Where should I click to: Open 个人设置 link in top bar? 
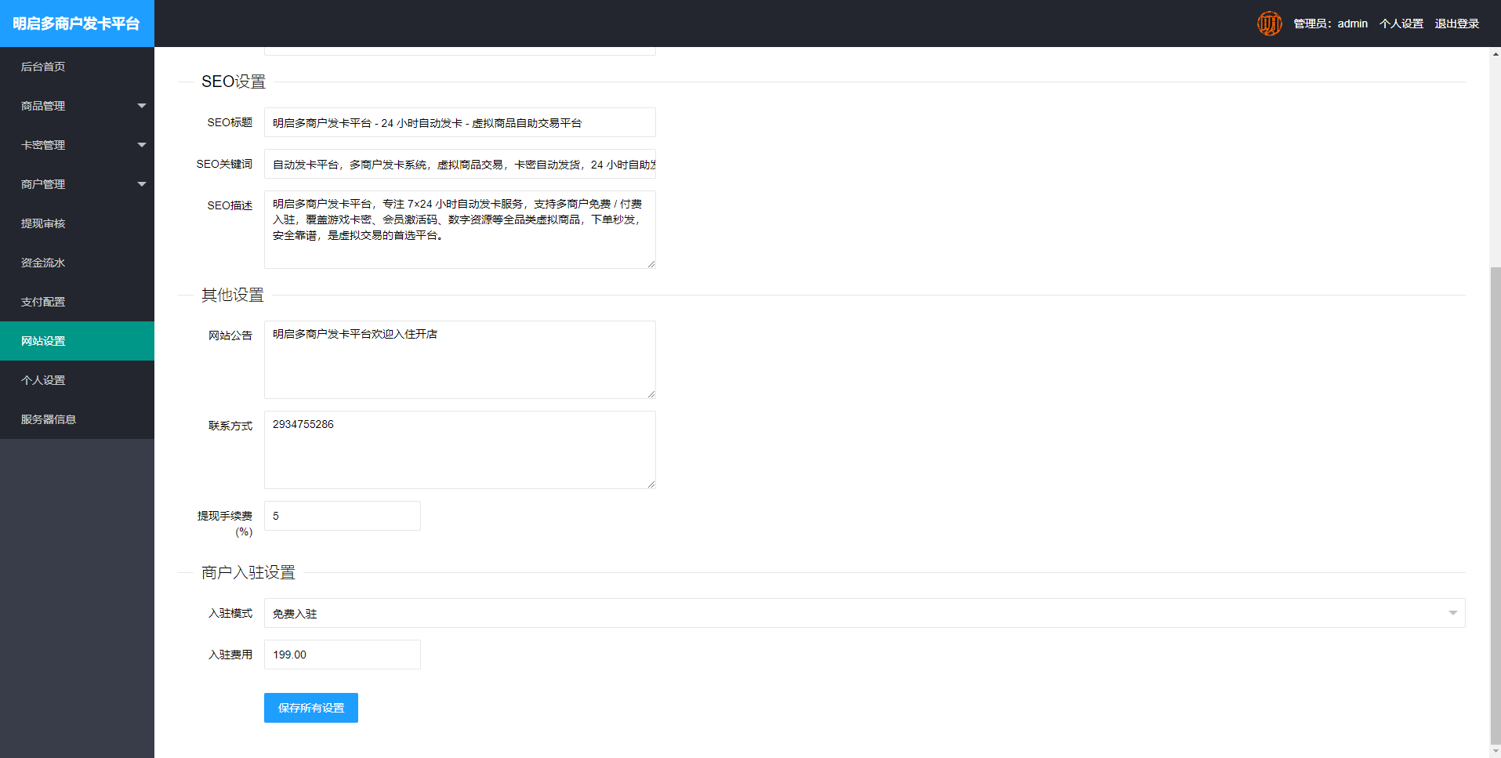[x=1401, y=24]
